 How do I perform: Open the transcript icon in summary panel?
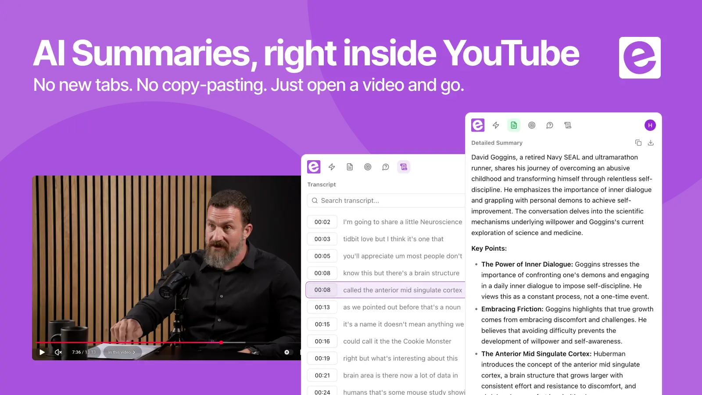coord(568,125)
